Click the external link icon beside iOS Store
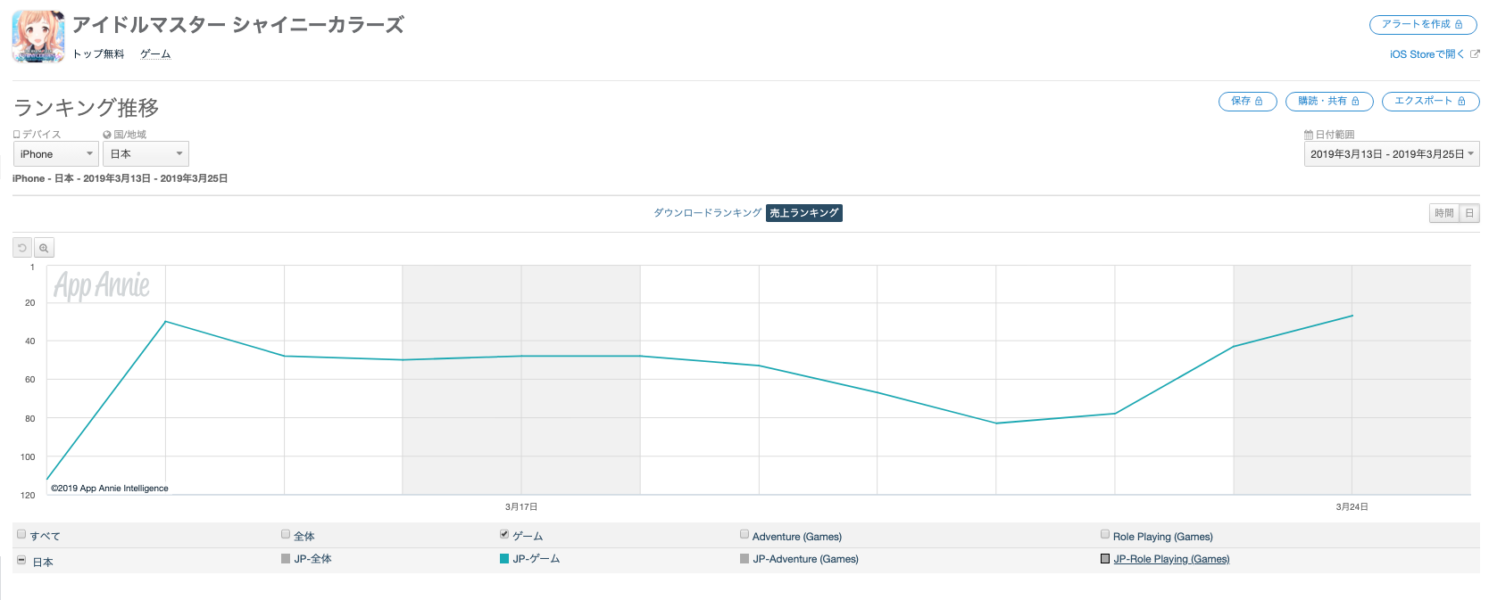The image size is (1489, 600). (x=1475, y=54)
